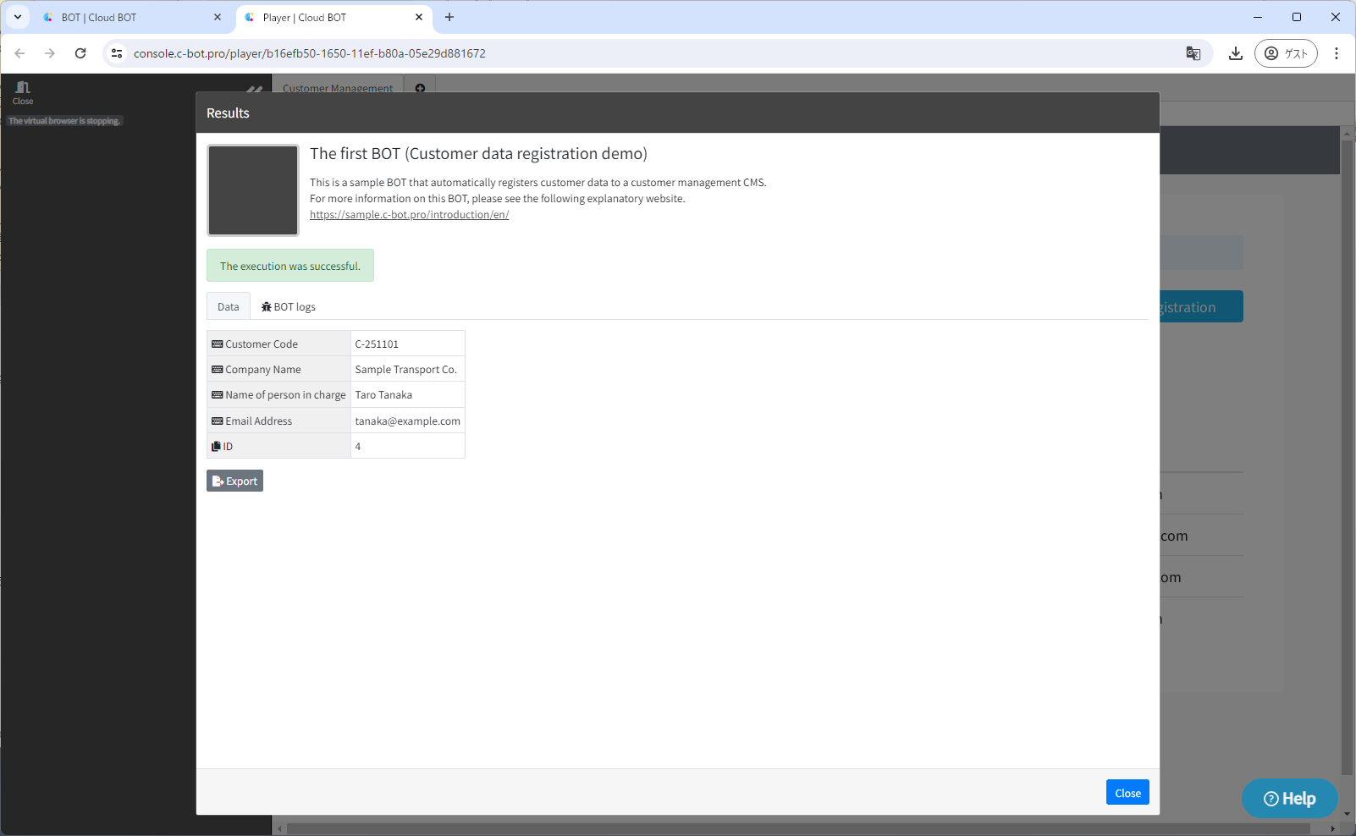Image resolution: width=1356 pixels, height=836 pixels.
Task: Click the site information icon beside URL
Action: point(118,53)
